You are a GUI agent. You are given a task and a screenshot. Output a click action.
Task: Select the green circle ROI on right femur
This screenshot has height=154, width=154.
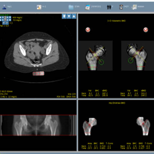pos(131,60)
